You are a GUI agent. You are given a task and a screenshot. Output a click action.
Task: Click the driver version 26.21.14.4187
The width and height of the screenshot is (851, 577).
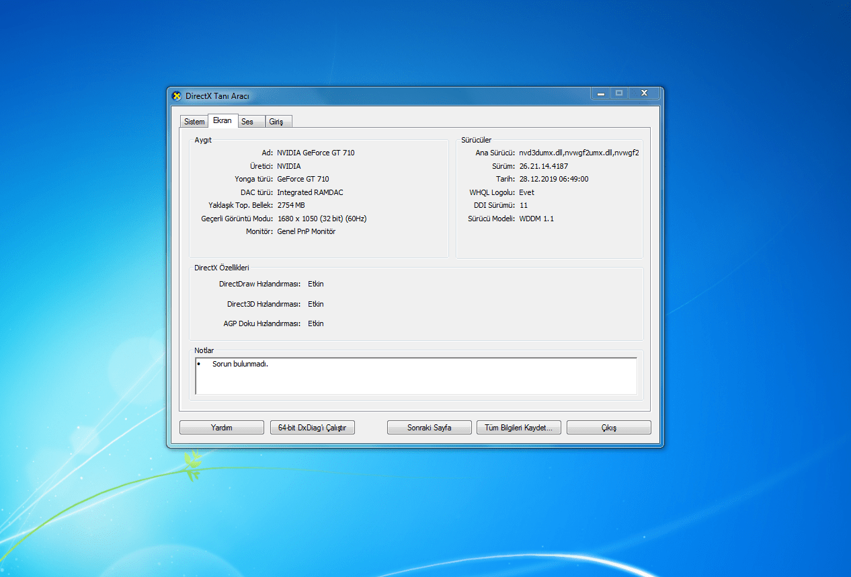click(544, 166)
